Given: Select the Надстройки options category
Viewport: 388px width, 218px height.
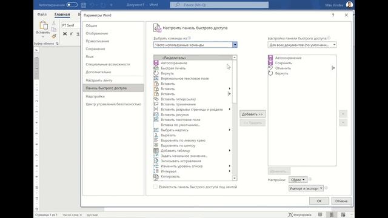Looking at the screenshot, I should (95, 96).
